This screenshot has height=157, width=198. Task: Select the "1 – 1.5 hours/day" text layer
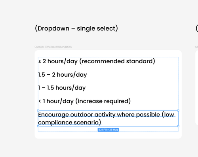coord(62,88)
